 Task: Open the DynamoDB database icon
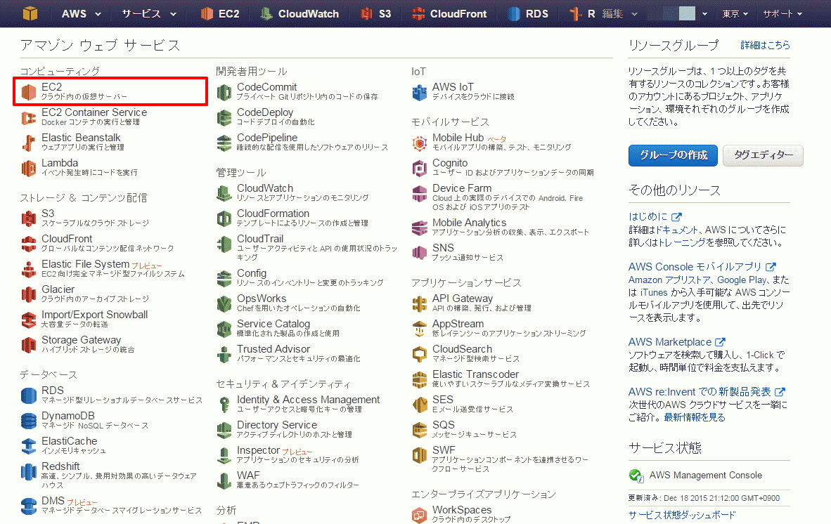[x=29, y=421]
